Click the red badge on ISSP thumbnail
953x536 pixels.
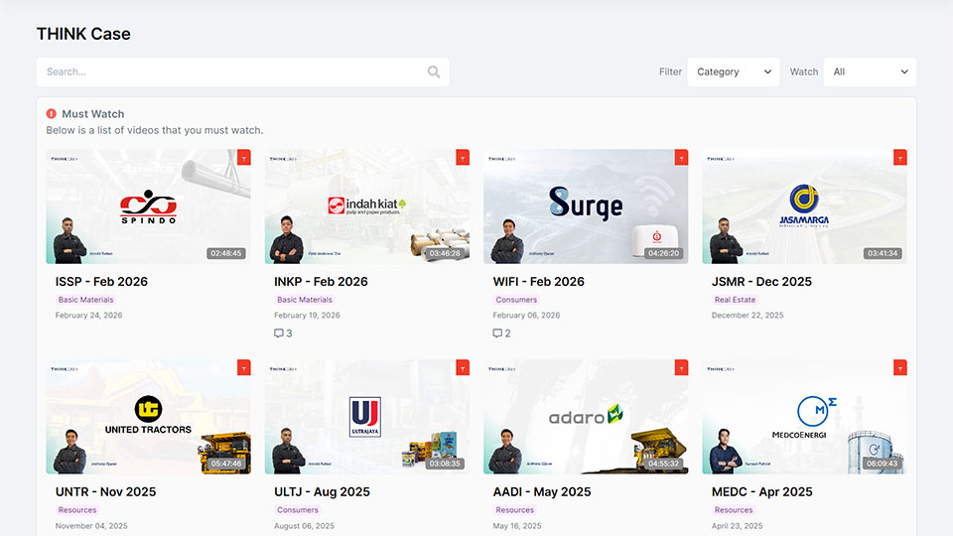pos(244,157)
